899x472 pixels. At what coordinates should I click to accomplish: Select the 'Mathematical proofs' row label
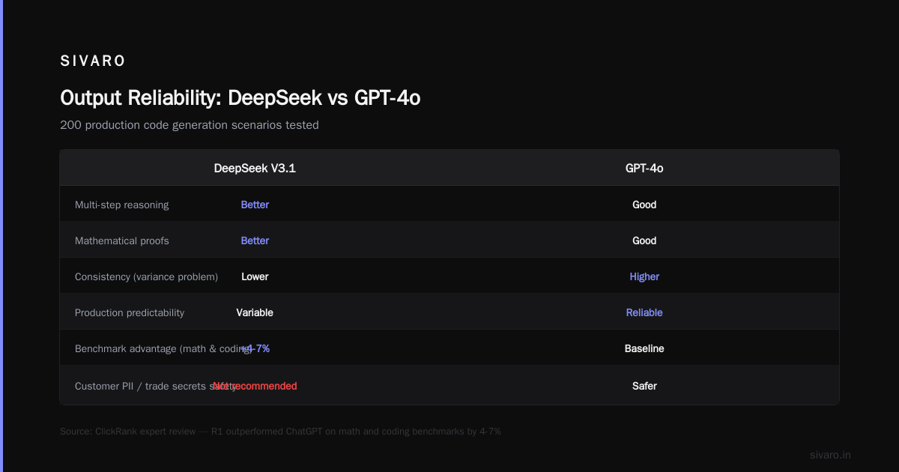(122, 240)
